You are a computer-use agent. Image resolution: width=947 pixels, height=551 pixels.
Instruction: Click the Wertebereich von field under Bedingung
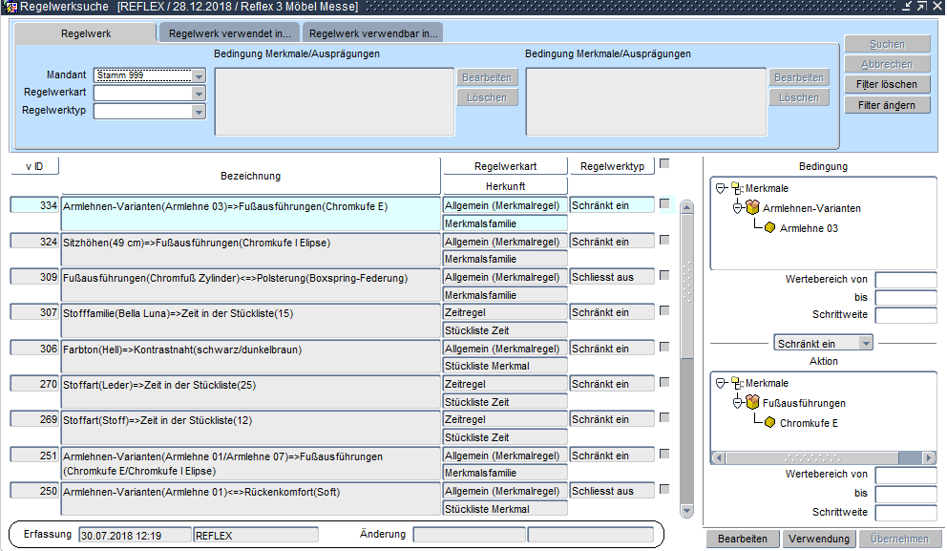point(905,280)
